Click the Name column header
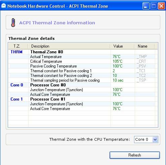Image resolution: width=166 pixels, height=165 pixels. tap(144, 46)
